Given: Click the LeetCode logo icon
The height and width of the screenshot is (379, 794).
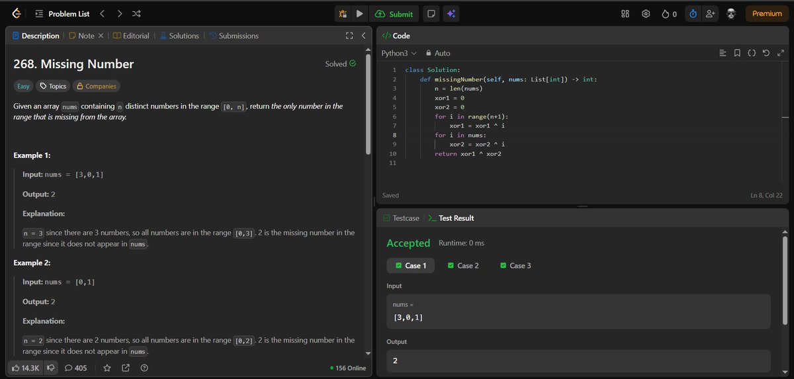Looking at the screenshot, I should pyautogui.click(x=17, y=13).
